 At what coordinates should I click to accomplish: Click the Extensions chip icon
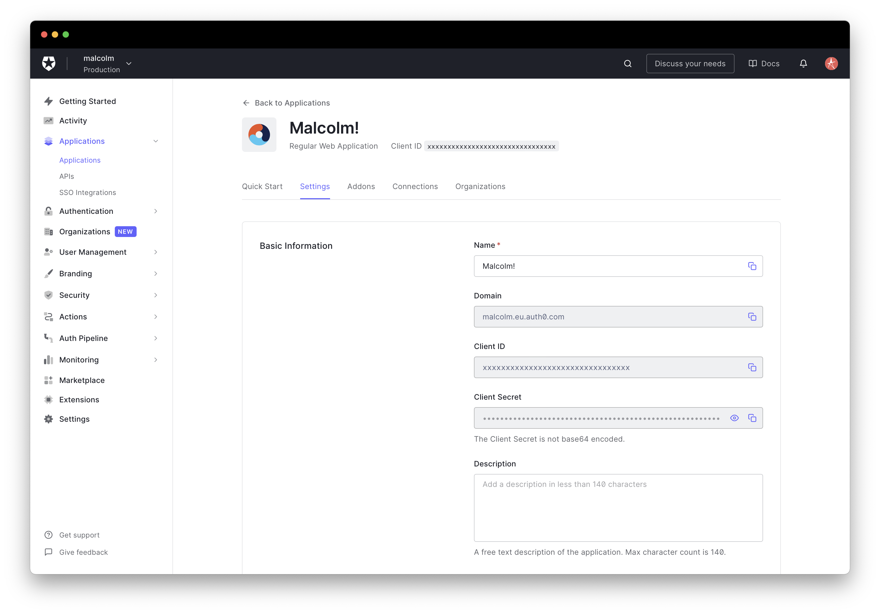pos(48,399)
